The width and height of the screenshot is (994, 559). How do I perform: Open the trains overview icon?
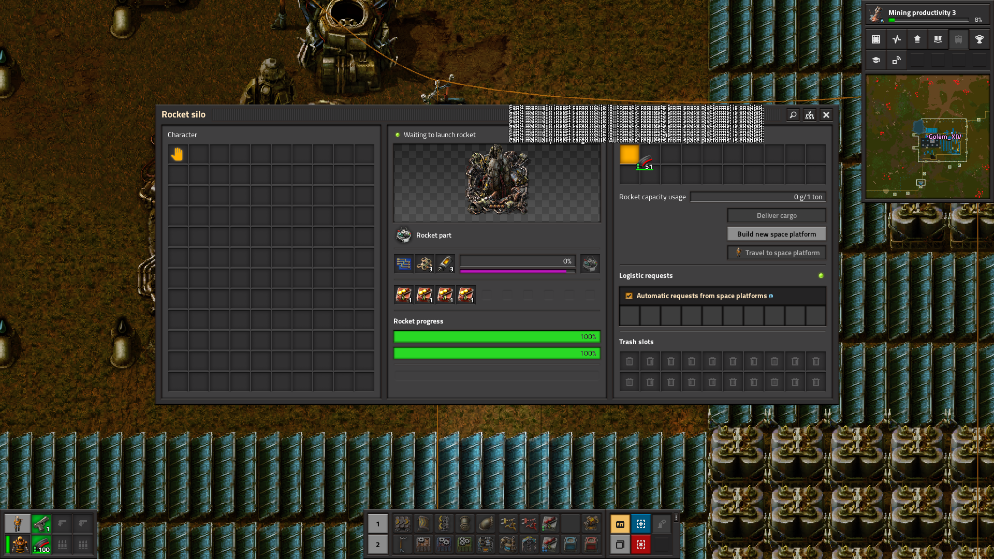click(959, 39)
